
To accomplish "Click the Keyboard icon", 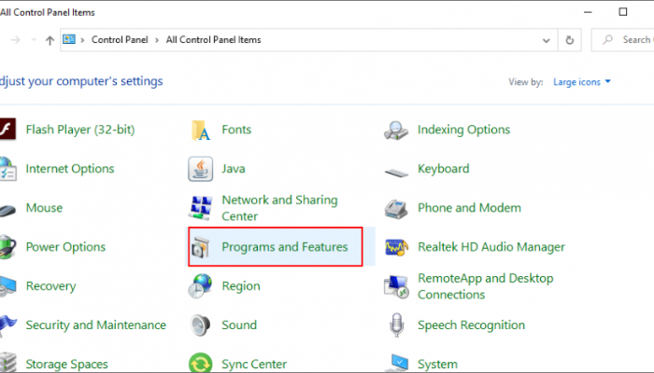I will (x=396, y=172).
